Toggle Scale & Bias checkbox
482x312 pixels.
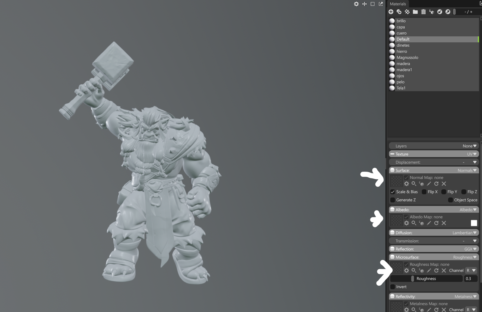(x=392, y=192)
